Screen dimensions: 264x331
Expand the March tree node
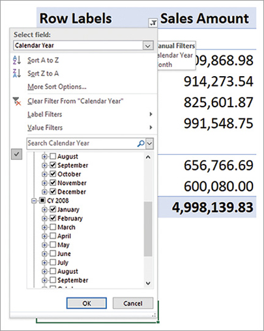(44, 227)
